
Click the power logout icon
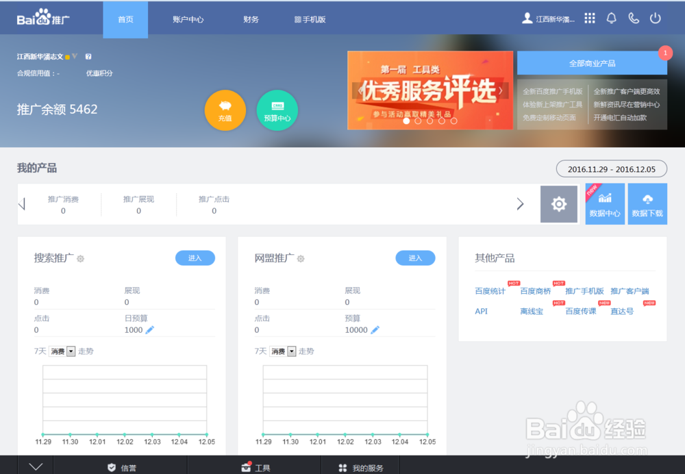pos(655,18)
